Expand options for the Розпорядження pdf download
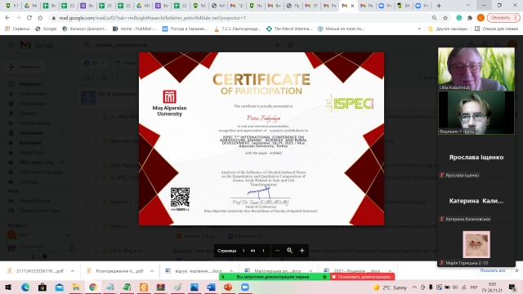This screenshot has height=294, width=523. (152, 271)
